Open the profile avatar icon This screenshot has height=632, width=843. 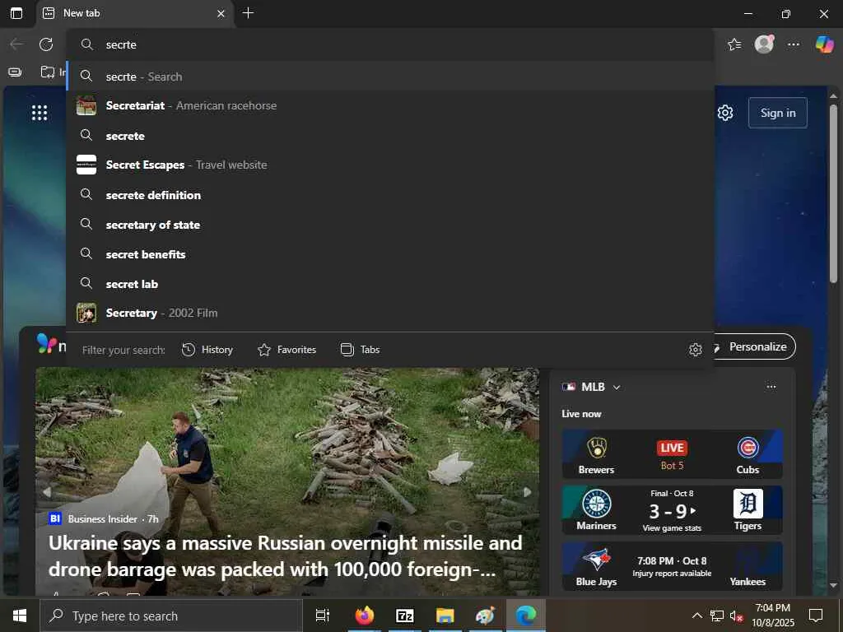click(764, 44)
